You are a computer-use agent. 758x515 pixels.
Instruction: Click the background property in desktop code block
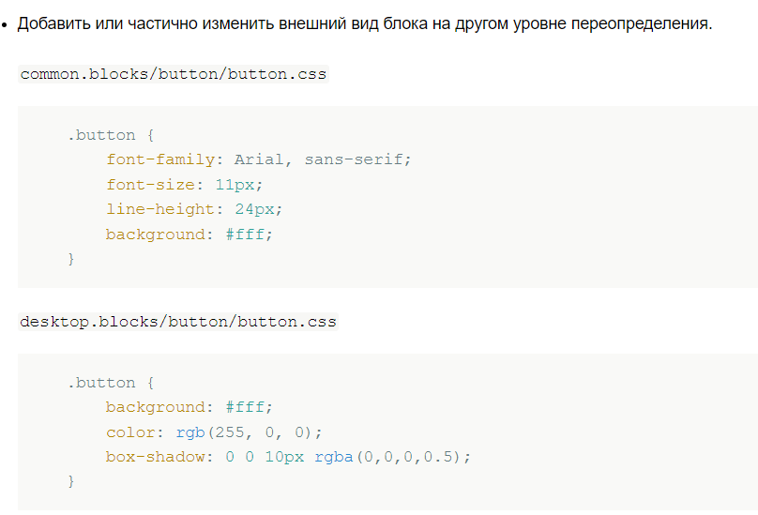tap(156, 407)
